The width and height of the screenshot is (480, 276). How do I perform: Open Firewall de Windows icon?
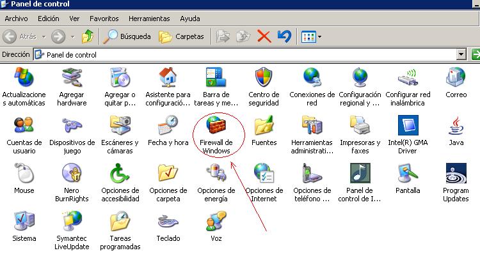[216, 125]
